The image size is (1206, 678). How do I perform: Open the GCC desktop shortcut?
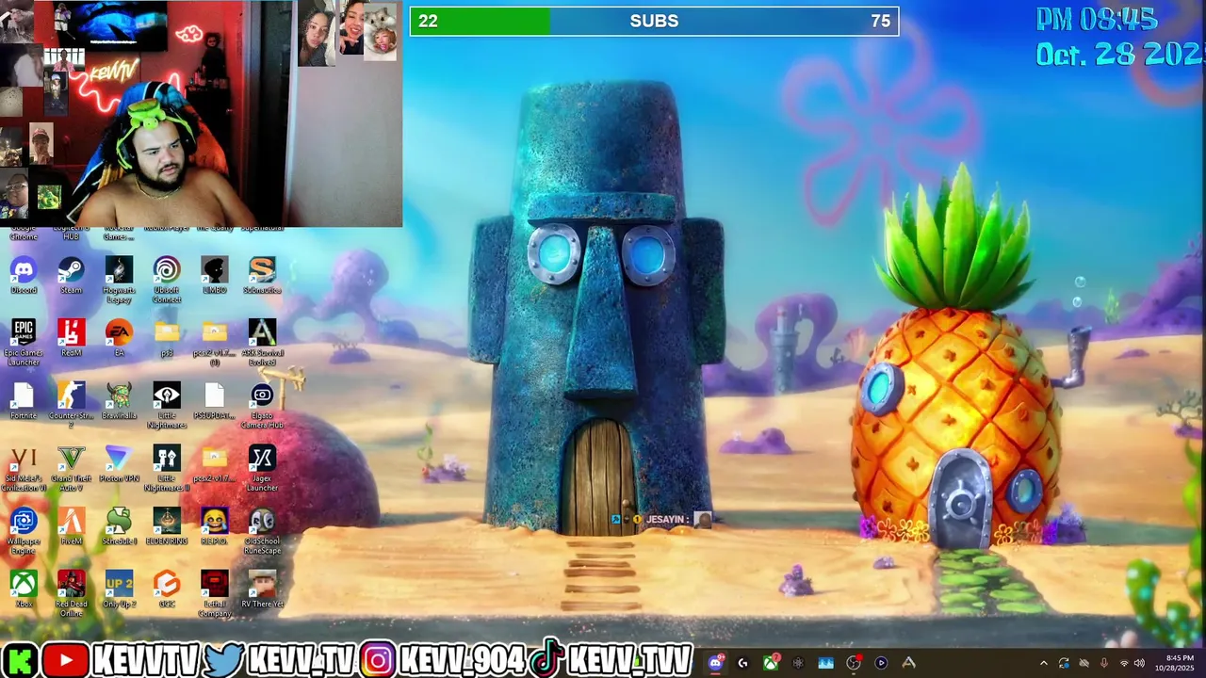point(167,590)
